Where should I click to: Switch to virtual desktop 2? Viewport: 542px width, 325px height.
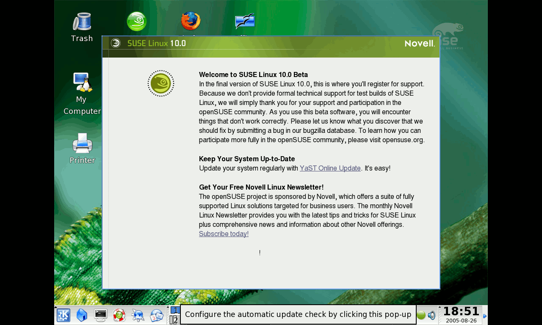tap(174, 320)
